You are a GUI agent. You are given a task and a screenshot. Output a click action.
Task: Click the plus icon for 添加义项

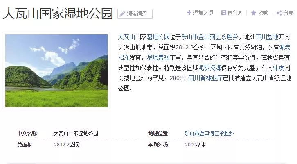pos(189,13)
